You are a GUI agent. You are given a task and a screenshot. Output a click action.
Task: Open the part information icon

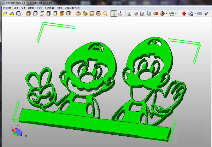click(18, 13)
